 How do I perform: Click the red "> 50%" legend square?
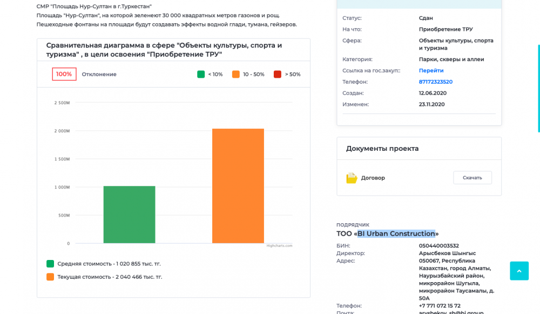pos(278,75)
